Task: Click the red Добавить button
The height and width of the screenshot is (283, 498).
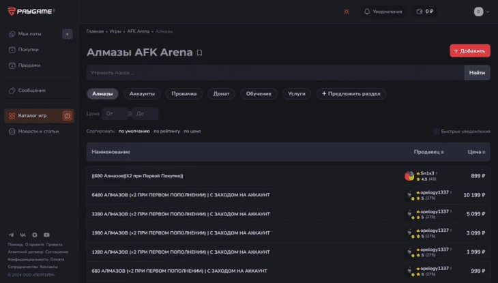Action: tap(470, 51)
